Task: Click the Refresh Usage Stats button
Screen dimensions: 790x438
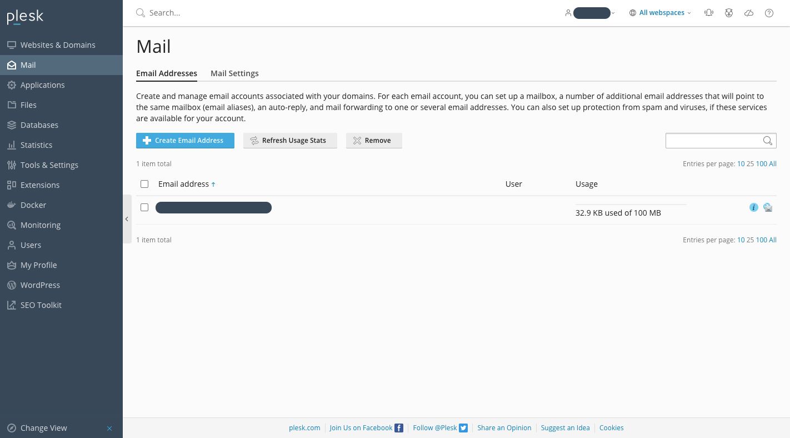Action: [x=290, y=141]
